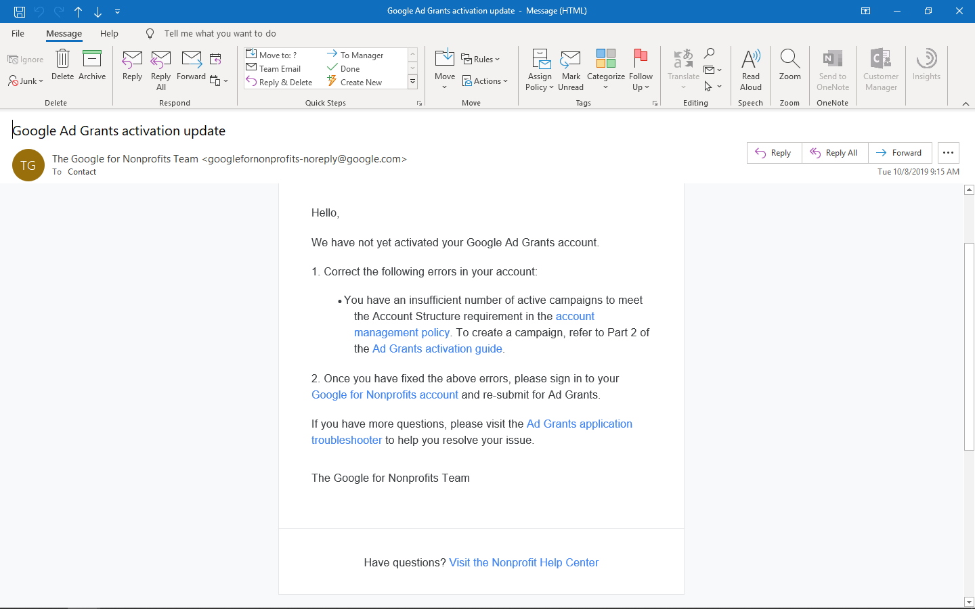Select the Create New quick step
The image size is (975, 609).
(x=355, y=82)
